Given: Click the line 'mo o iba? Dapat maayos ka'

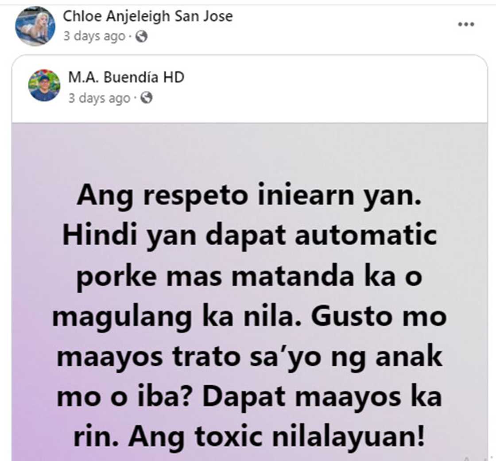Looking at the screenshot, I should (x=249, y=397).
